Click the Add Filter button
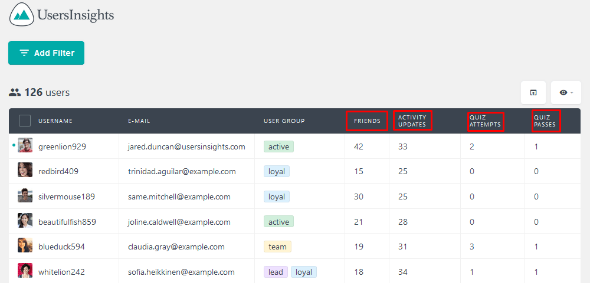This screenshot has height=283, width=590. point(46,53)
